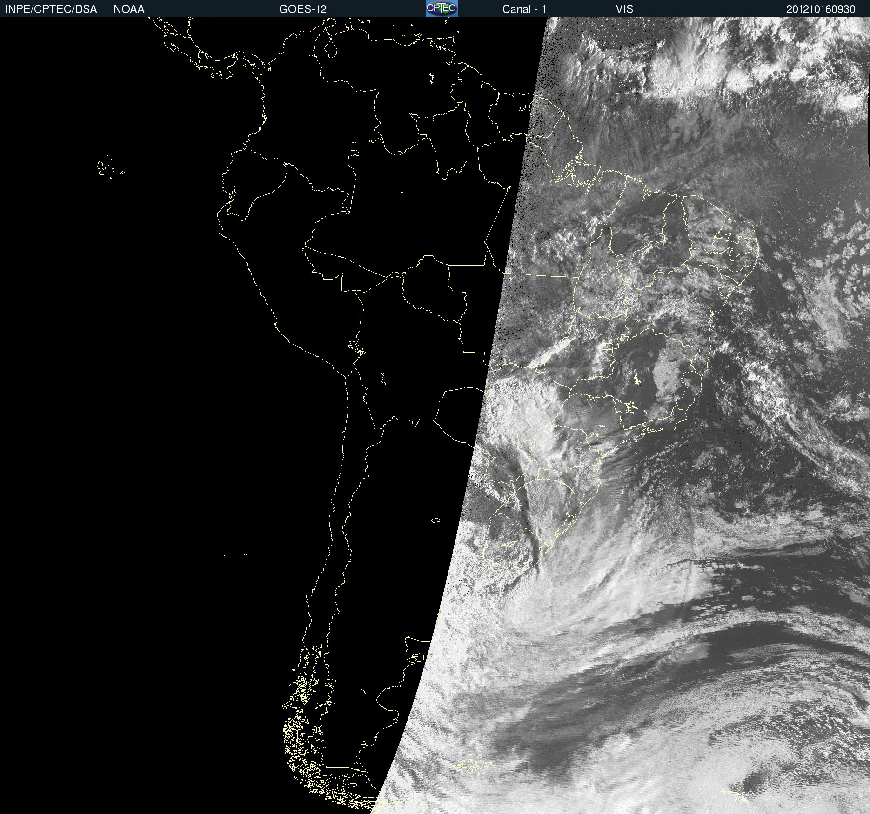This screenshot has width=870, height=814.
Task: Click the CPTEC logo in the header
Action: [x=442, y=8]
